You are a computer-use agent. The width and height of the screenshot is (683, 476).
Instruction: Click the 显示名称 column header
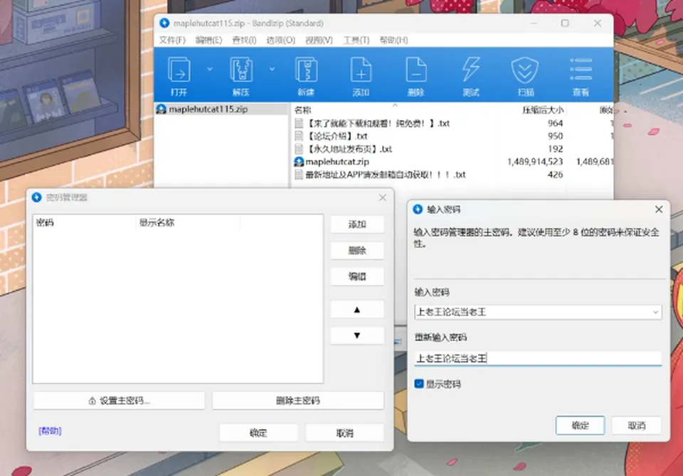click(187, 223)
